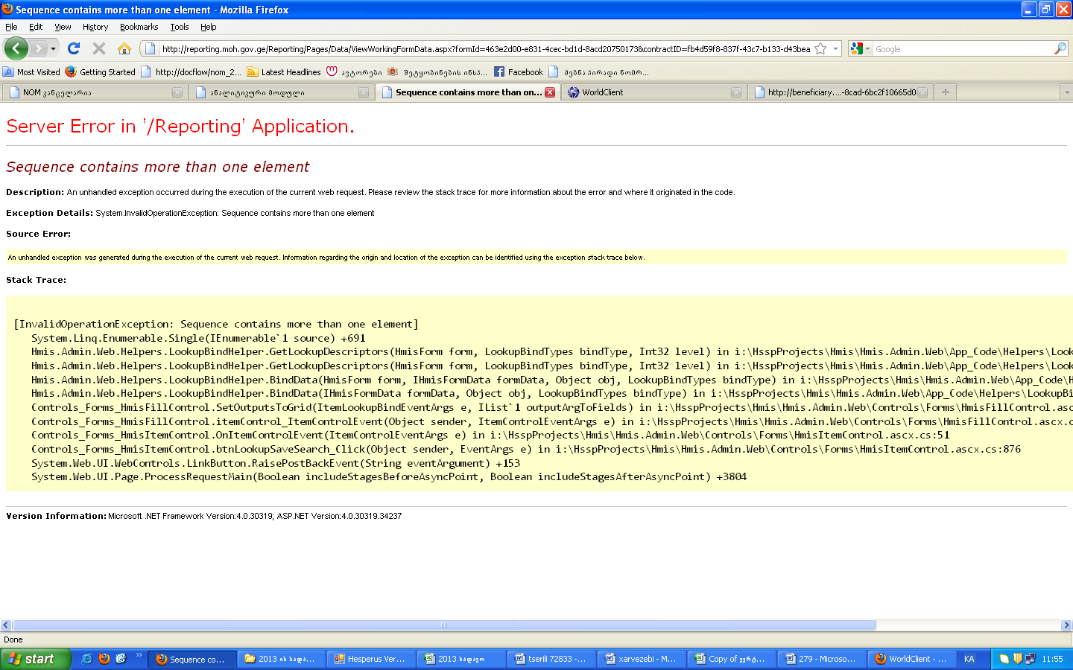
Task: Click the Back navigation arrow
Action: pos(16,48)
